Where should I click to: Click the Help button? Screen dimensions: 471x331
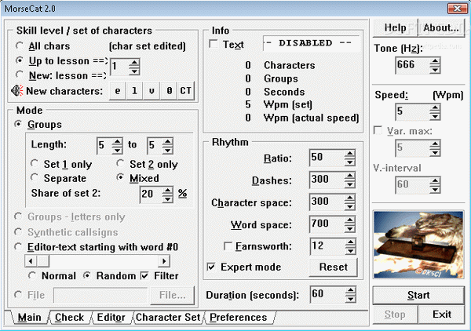(396, 28)
